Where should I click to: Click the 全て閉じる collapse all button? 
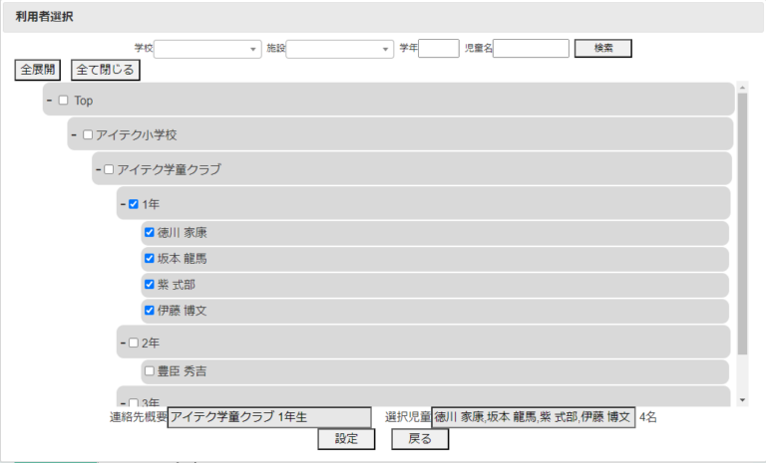pos(105,70)
